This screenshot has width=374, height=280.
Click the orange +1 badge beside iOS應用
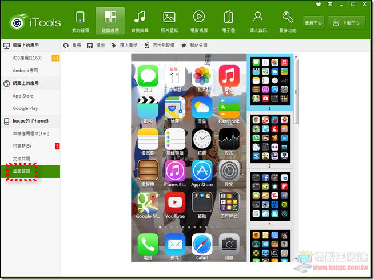point(55,58)
